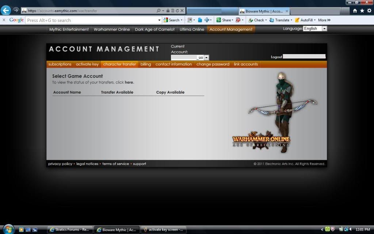Open the Current Account selector dropdown
Screen dimensions: 374x234
[190, 57]
